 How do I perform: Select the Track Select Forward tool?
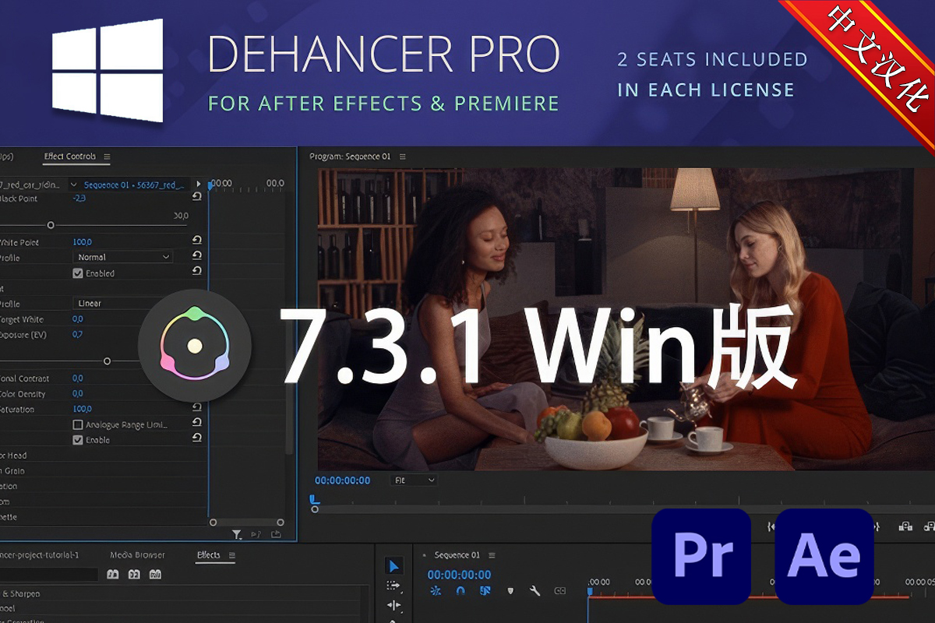[x=393, y=586]
